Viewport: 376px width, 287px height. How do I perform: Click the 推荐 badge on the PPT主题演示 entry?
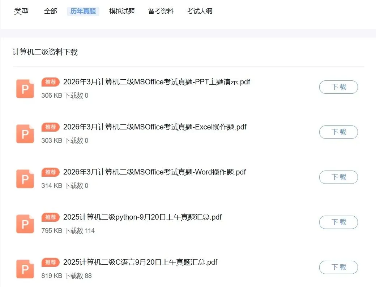coord(50,82)
